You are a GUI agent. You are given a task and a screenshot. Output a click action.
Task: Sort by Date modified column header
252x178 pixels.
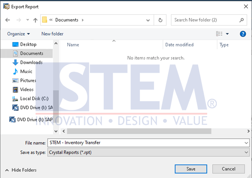pyautogui.click(x=179, y=45)
